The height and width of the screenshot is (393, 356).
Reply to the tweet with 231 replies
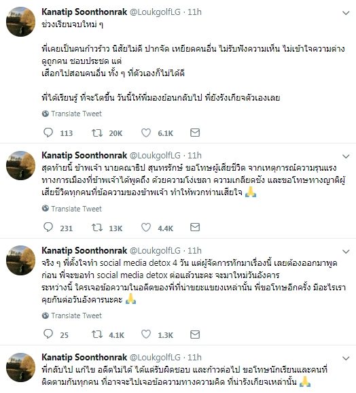pos(48,227)
